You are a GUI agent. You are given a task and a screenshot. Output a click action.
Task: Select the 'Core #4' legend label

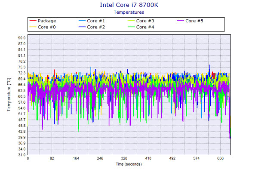[145, 27]
